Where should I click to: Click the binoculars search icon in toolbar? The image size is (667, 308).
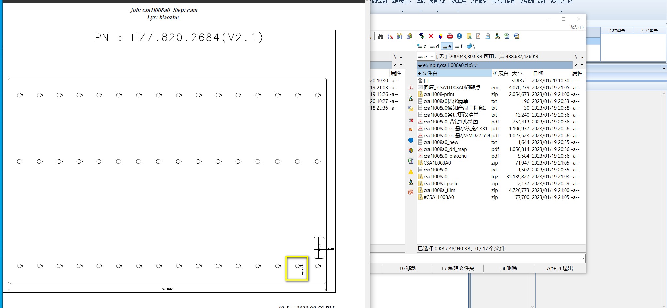point(380,36)
